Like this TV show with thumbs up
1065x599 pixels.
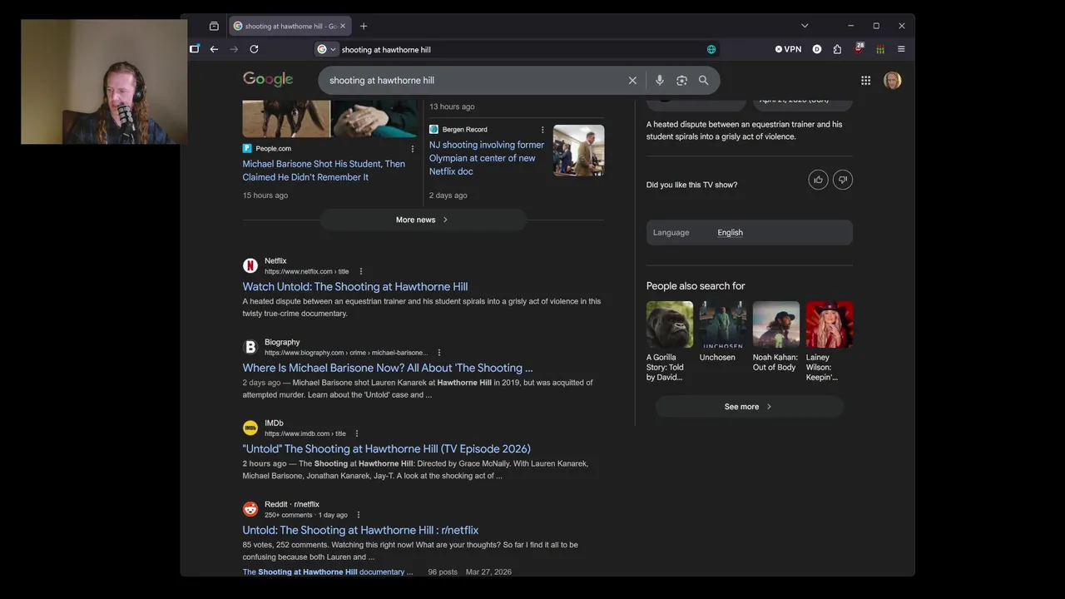coord(819,180)
